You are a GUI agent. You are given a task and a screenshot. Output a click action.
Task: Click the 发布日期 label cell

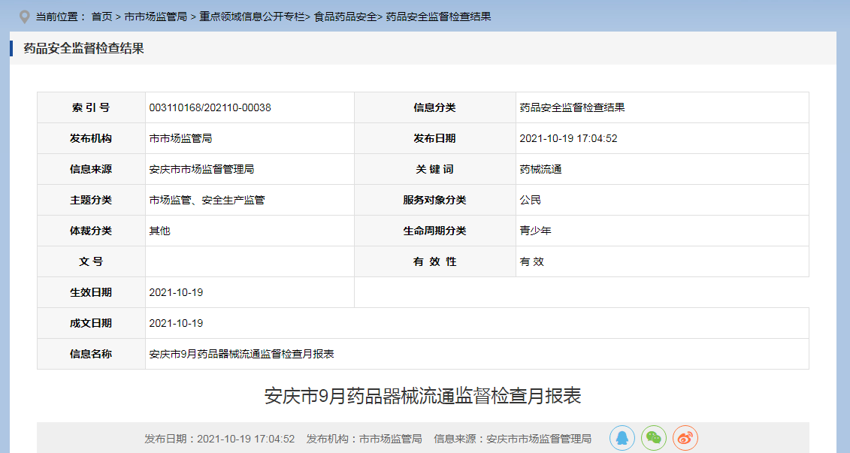(434, 139)
